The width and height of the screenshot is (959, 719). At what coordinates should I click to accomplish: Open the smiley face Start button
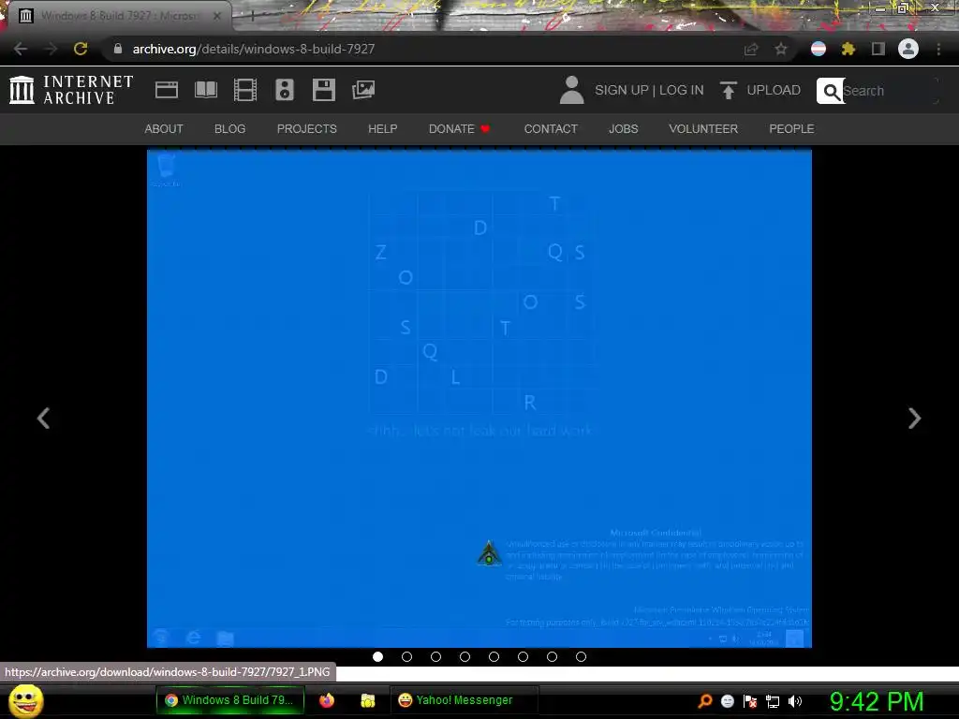pyautogui.click(x=26, y=700)
